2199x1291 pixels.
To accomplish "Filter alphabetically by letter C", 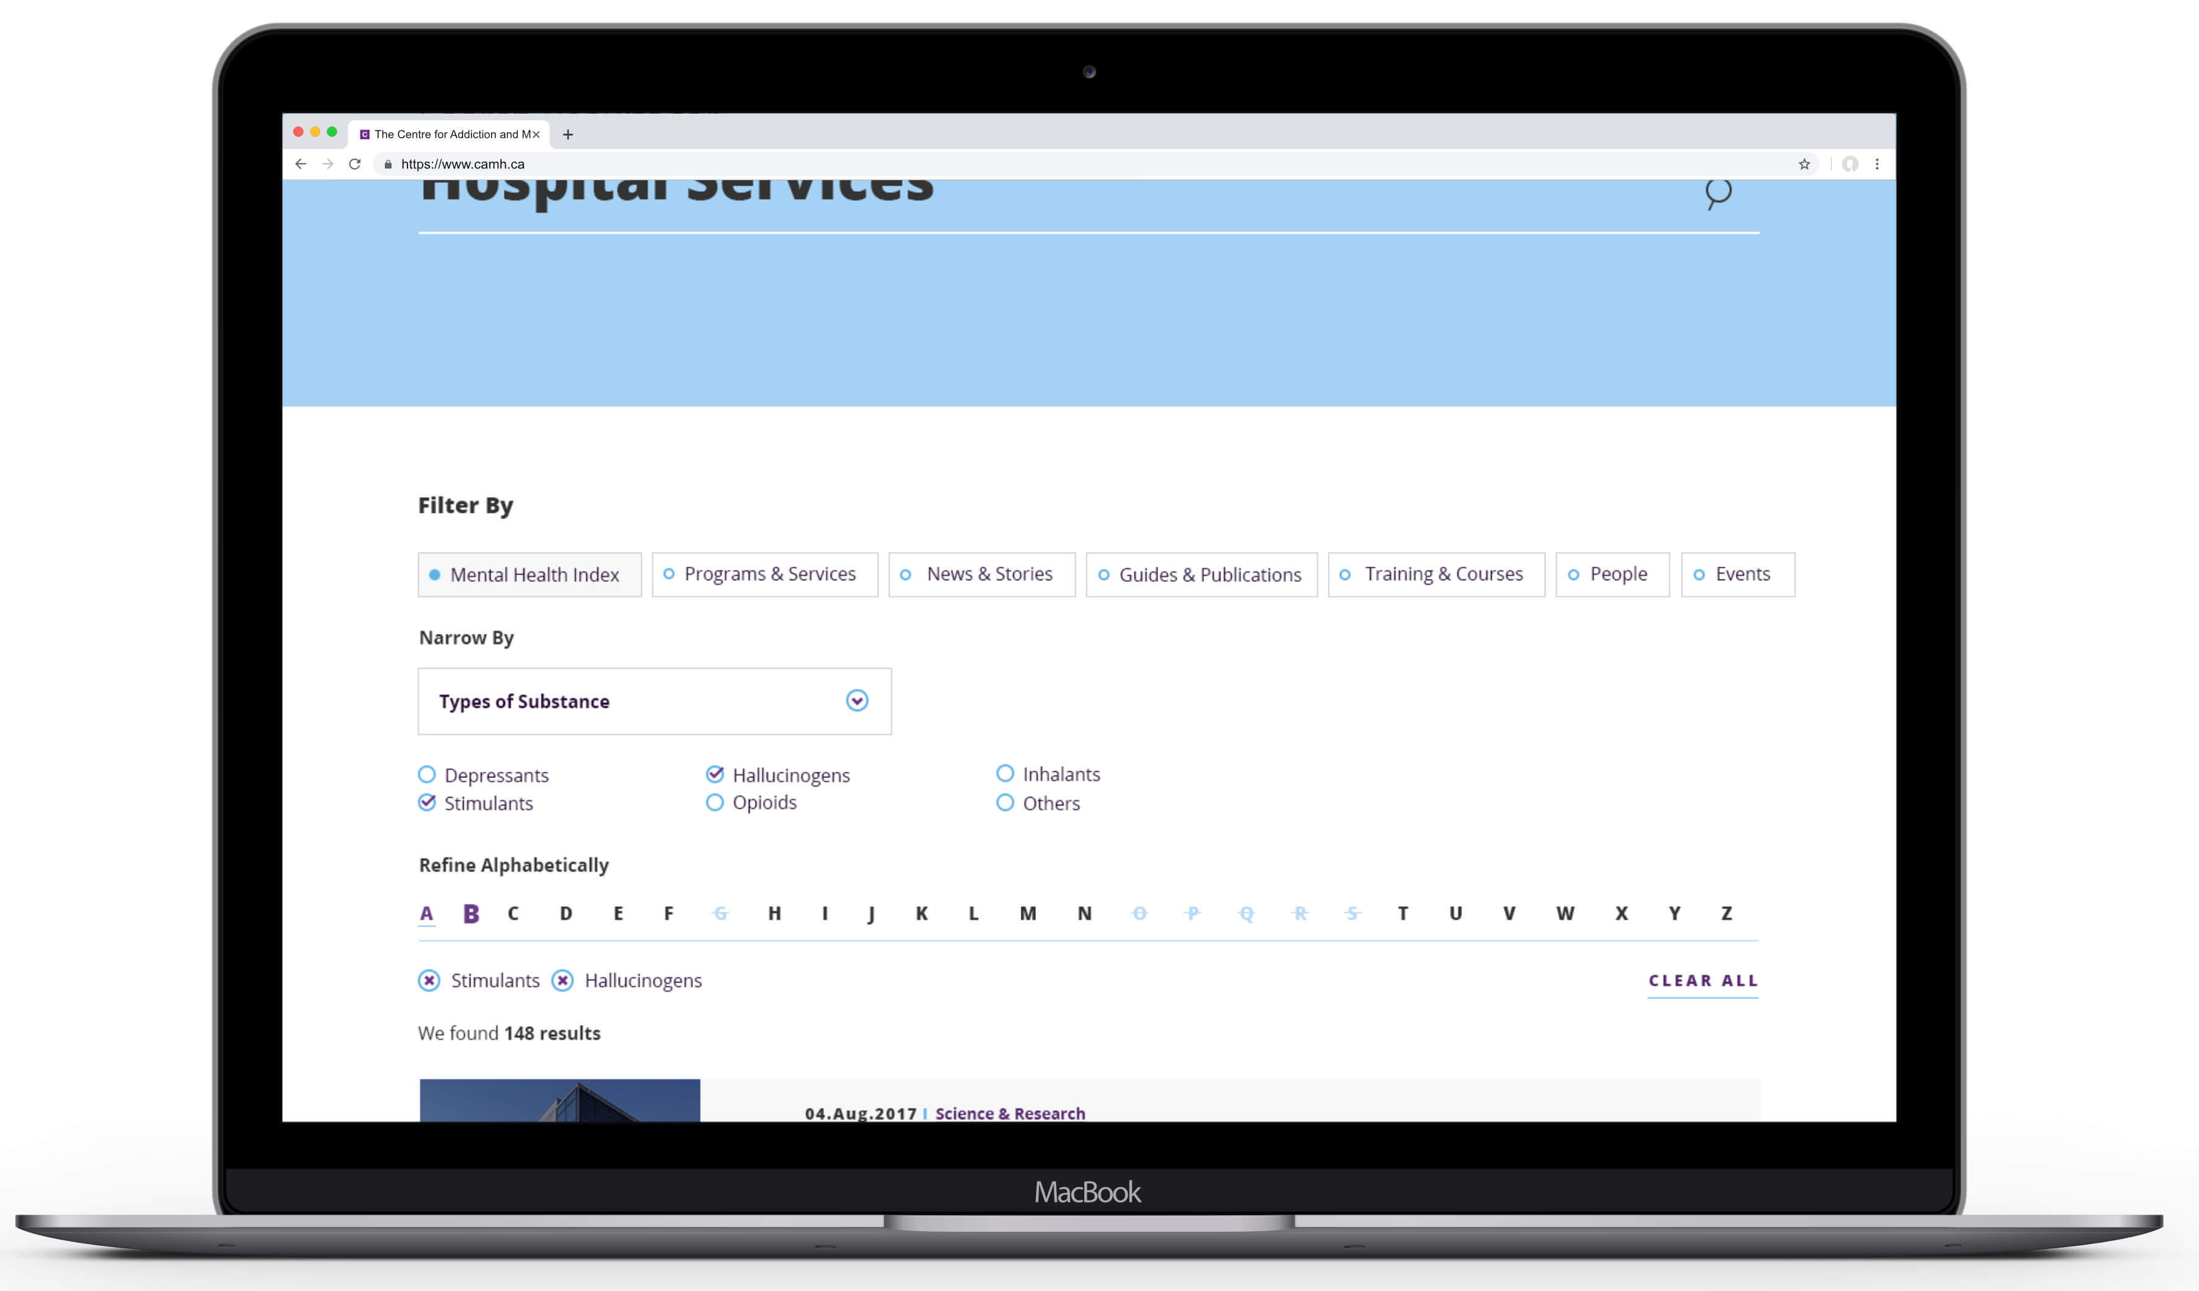I will tap(513, 914).
